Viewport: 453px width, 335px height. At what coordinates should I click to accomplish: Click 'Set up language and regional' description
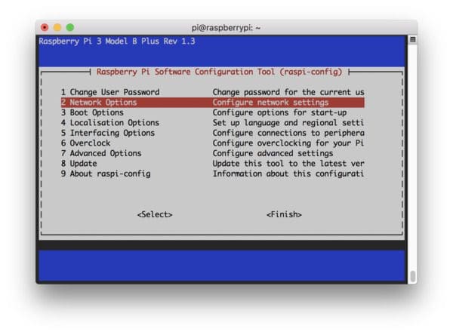click(x=288, y=123)
